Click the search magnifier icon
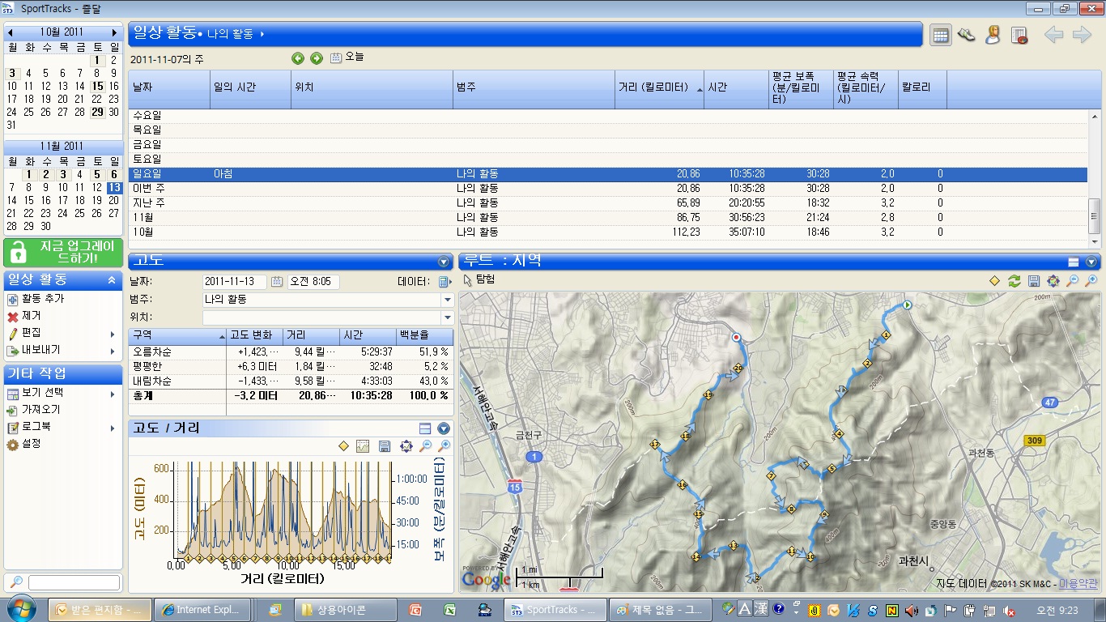Screen dimensions: 1106x622 pos(15,582)
